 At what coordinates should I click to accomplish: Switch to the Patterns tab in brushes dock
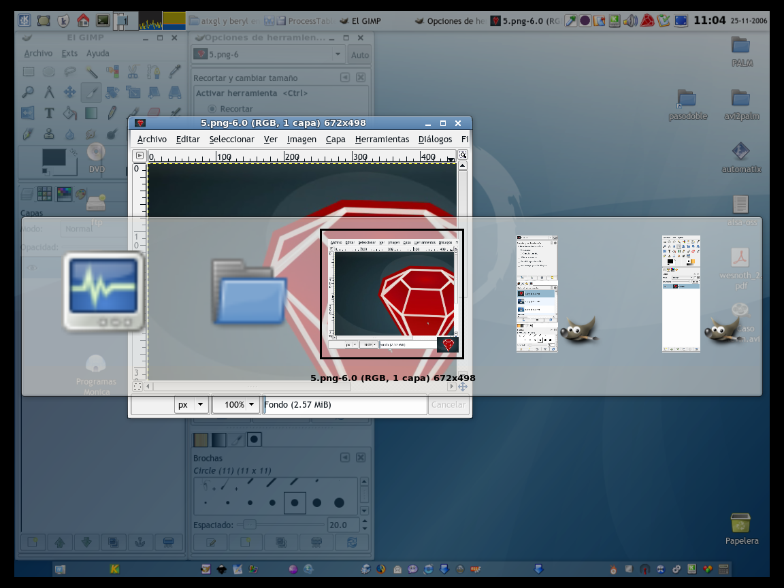pos(201,440)
